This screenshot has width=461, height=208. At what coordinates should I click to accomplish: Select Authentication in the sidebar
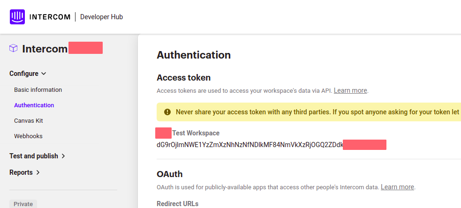[34, 105]
